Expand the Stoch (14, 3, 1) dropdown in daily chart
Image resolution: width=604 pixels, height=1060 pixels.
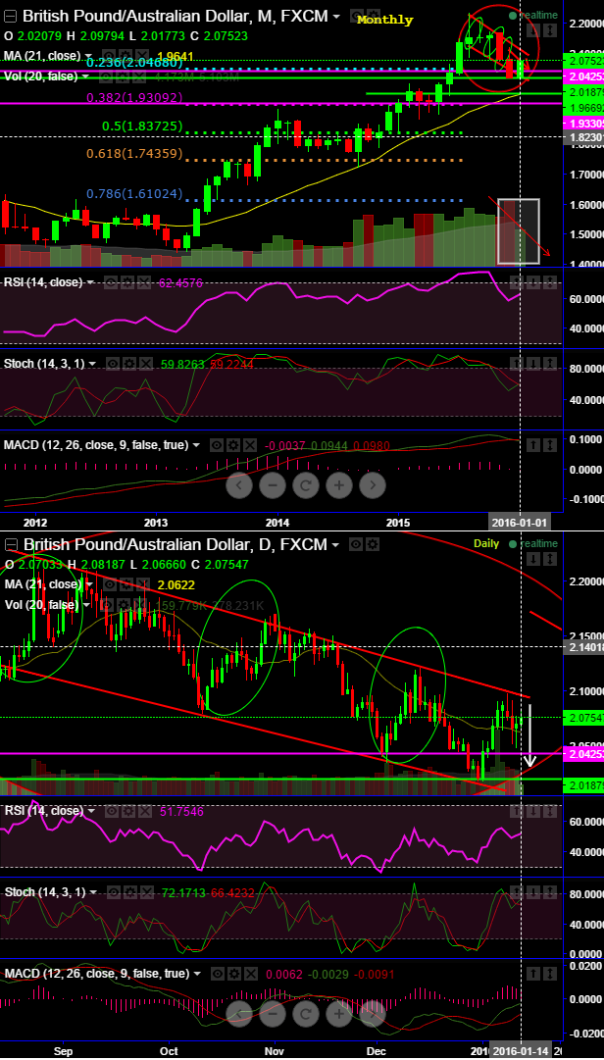(93, 892)
